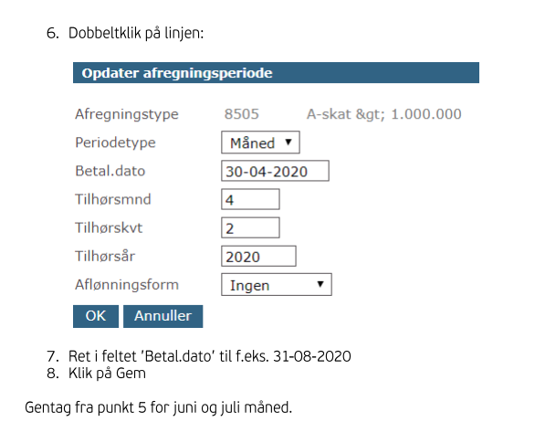Click the Aflønningsform dropdown arrow
Image resolution: width=556 pixels, height=443 pixels.
click(x=320, y=284)
